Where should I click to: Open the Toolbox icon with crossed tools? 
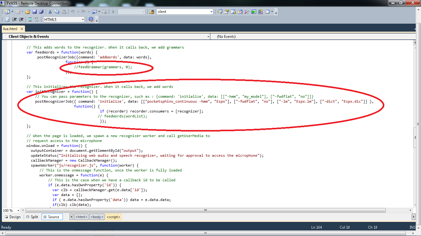[x=247, y=12]
